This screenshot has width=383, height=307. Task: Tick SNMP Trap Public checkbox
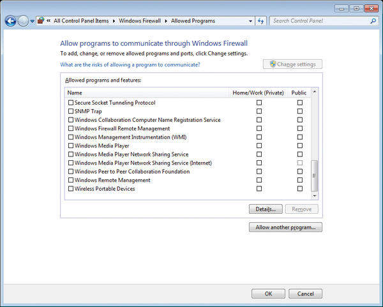pos(300,111)
